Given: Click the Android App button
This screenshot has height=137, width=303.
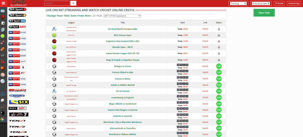Looking at the screenshot, I should tap(294, 4).
